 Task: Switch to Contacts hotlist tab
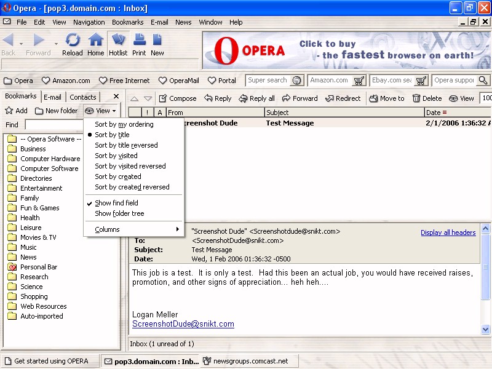83,97
